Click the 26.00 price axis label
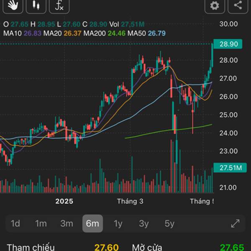Image resolution: width=251 pixels, height=251 pixels. click(228, 97)
